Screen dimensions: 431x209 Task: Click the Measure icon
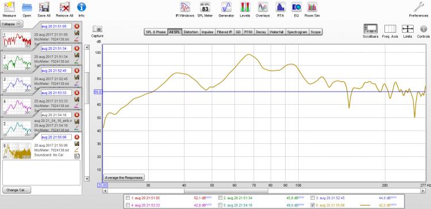click(x=9, y=7)
